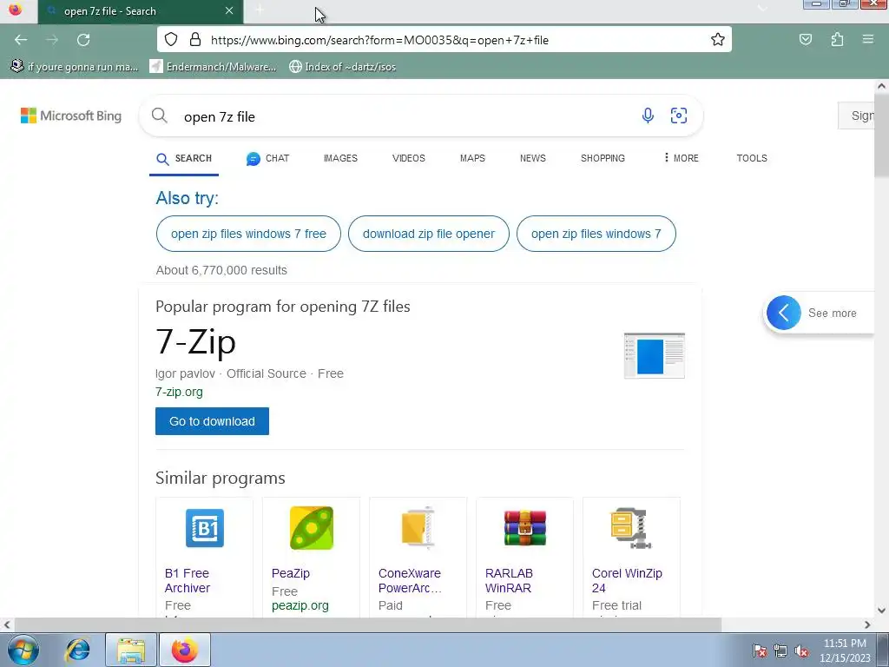Open the network tray icon
Viewport: 889px width, 667px height.
coord(780,650)
